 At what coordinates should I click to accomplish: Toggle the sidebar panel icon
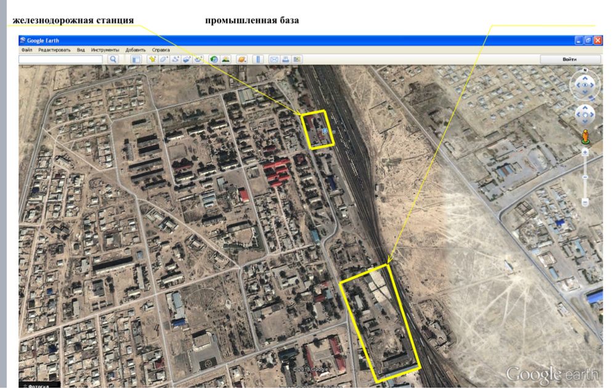click(136, 59)
